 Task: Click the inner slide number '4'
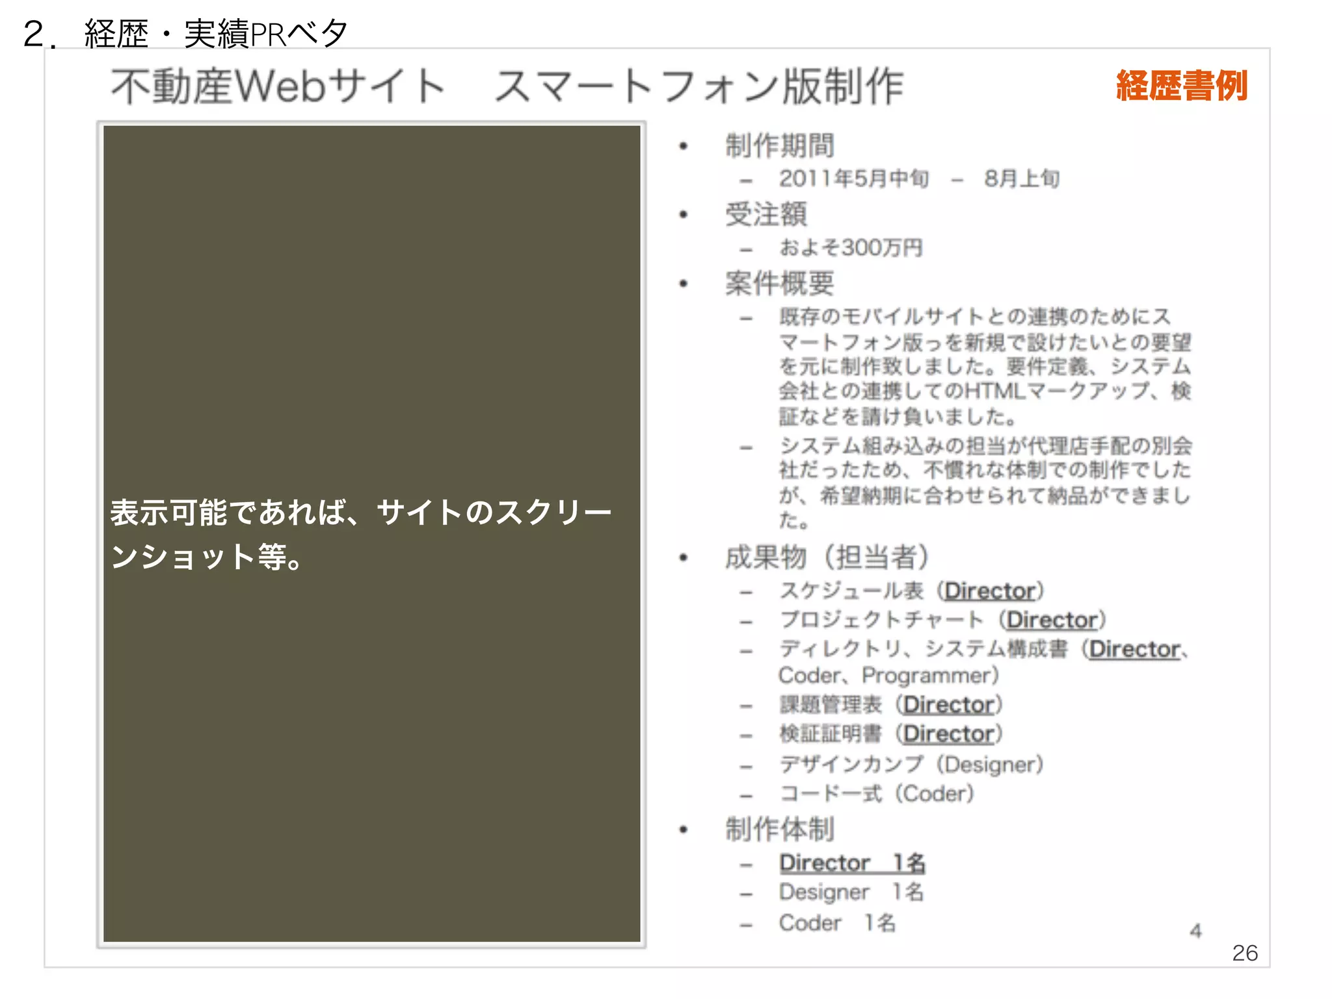[1195, 931]
